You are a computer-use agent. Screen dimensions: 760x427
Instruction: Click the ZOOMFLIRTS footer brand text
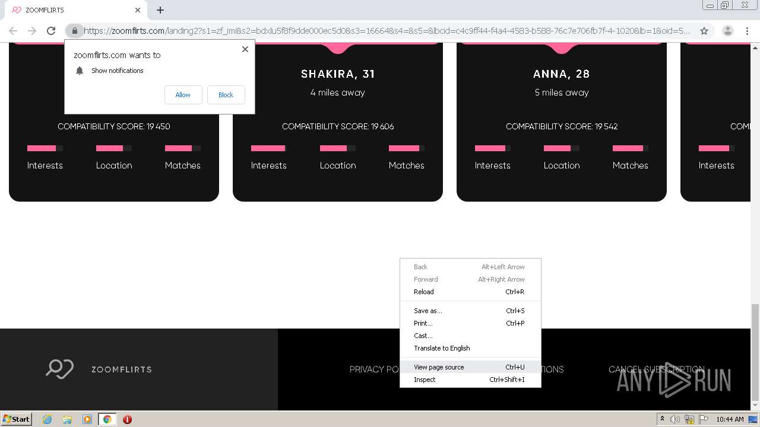[x=122, y=369]
